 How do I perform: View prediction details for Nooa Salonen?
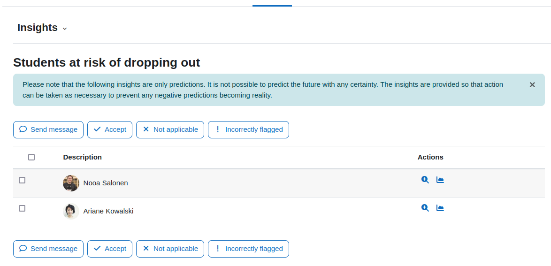tap(425, 180)
